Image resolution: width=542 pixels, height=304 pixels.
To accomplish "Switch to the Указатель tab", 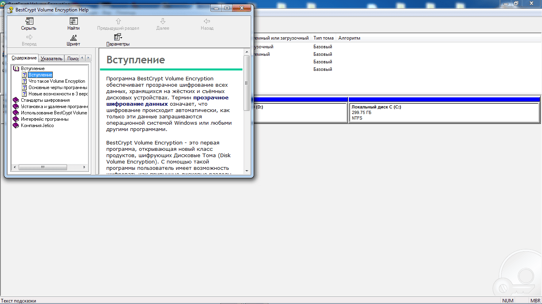I will tap(52, 59).
